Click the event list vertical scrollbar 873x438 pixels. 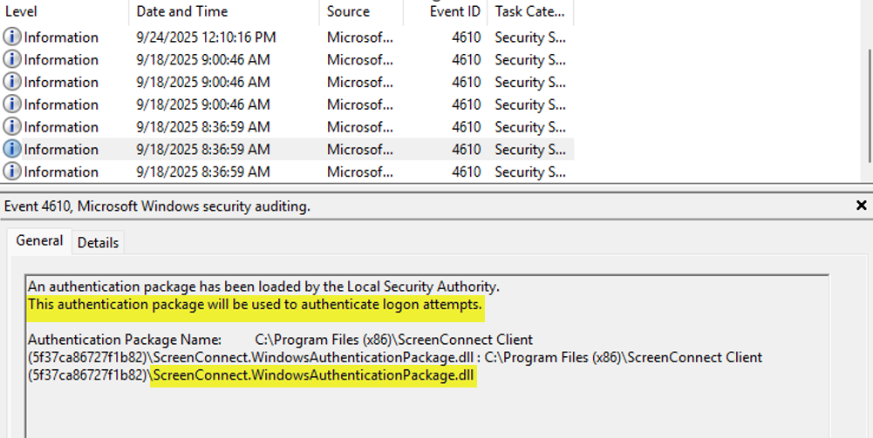[x=869, y=105]
